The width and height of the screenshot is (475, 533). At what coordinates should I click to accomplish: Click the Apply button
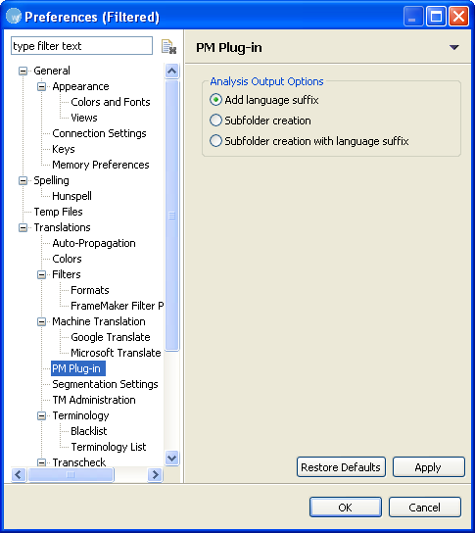[428, 467]
